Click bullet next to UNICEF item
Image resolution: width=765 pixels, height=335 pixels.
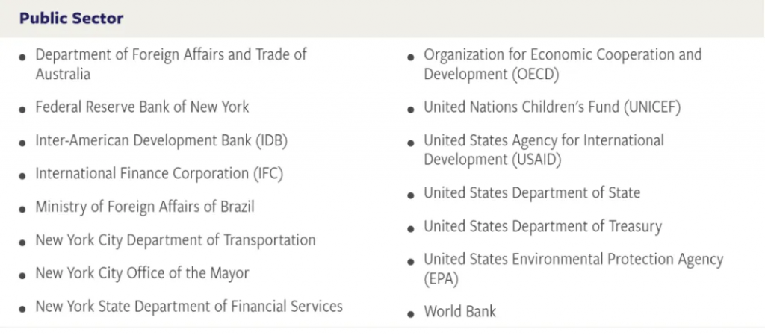pos(412,110)
